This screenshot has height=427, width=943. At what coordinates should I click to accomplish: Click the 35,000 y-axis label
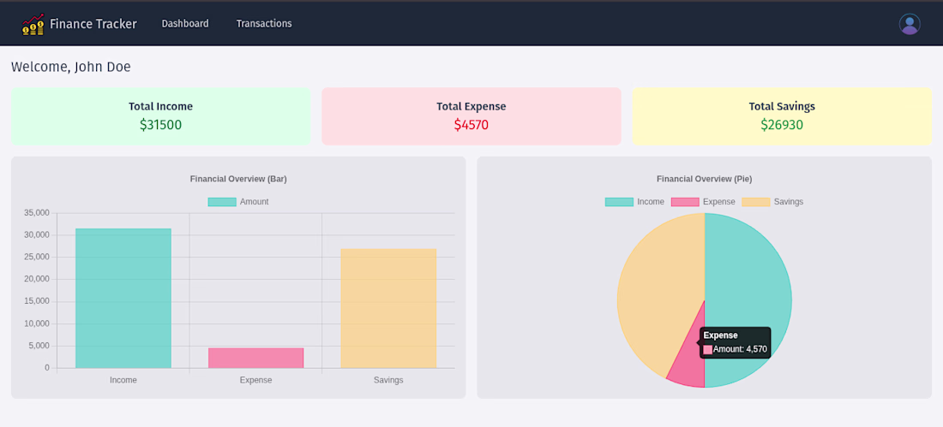(x=37, y=212)
